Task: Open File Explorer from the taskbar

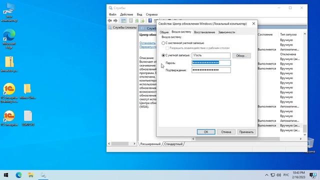Action: 31,175
